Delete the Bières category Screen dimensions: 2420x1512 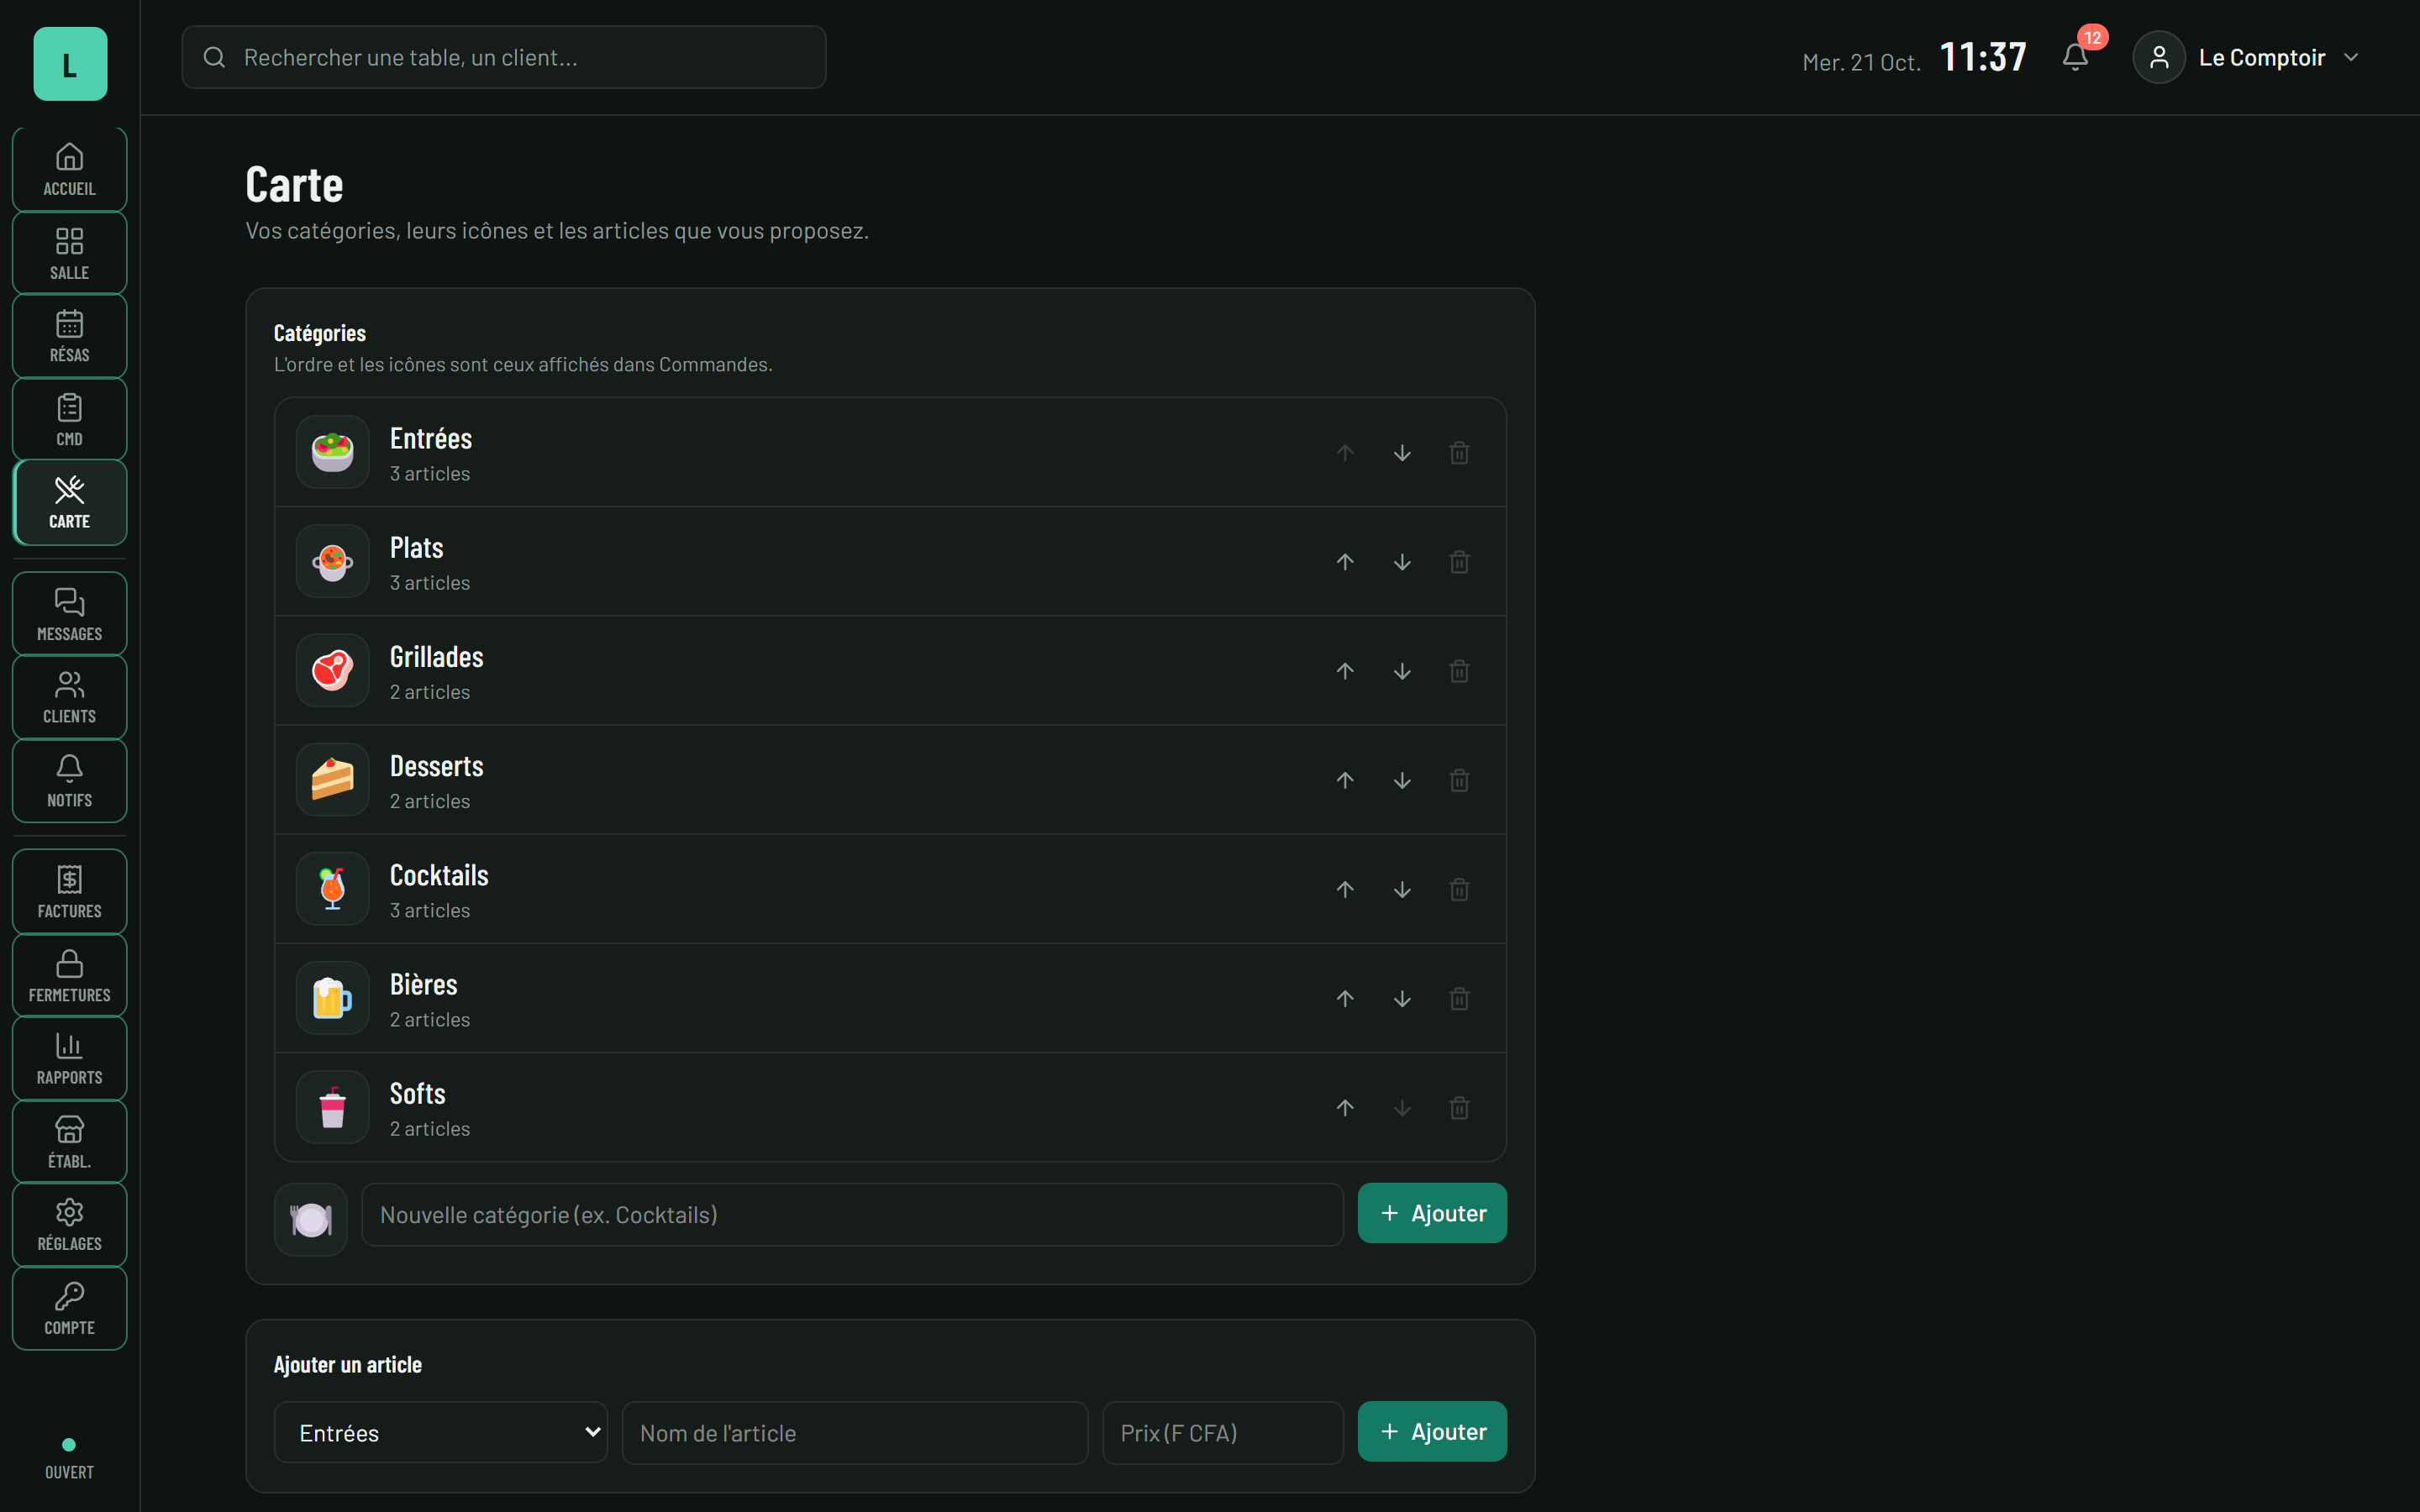pyautogui.click(x=1459, y=998)
